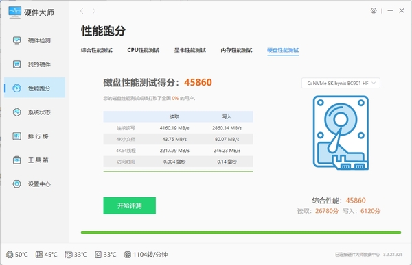Click the version number 3.2.23.925

pyautogui.click(x=393, y=255)
